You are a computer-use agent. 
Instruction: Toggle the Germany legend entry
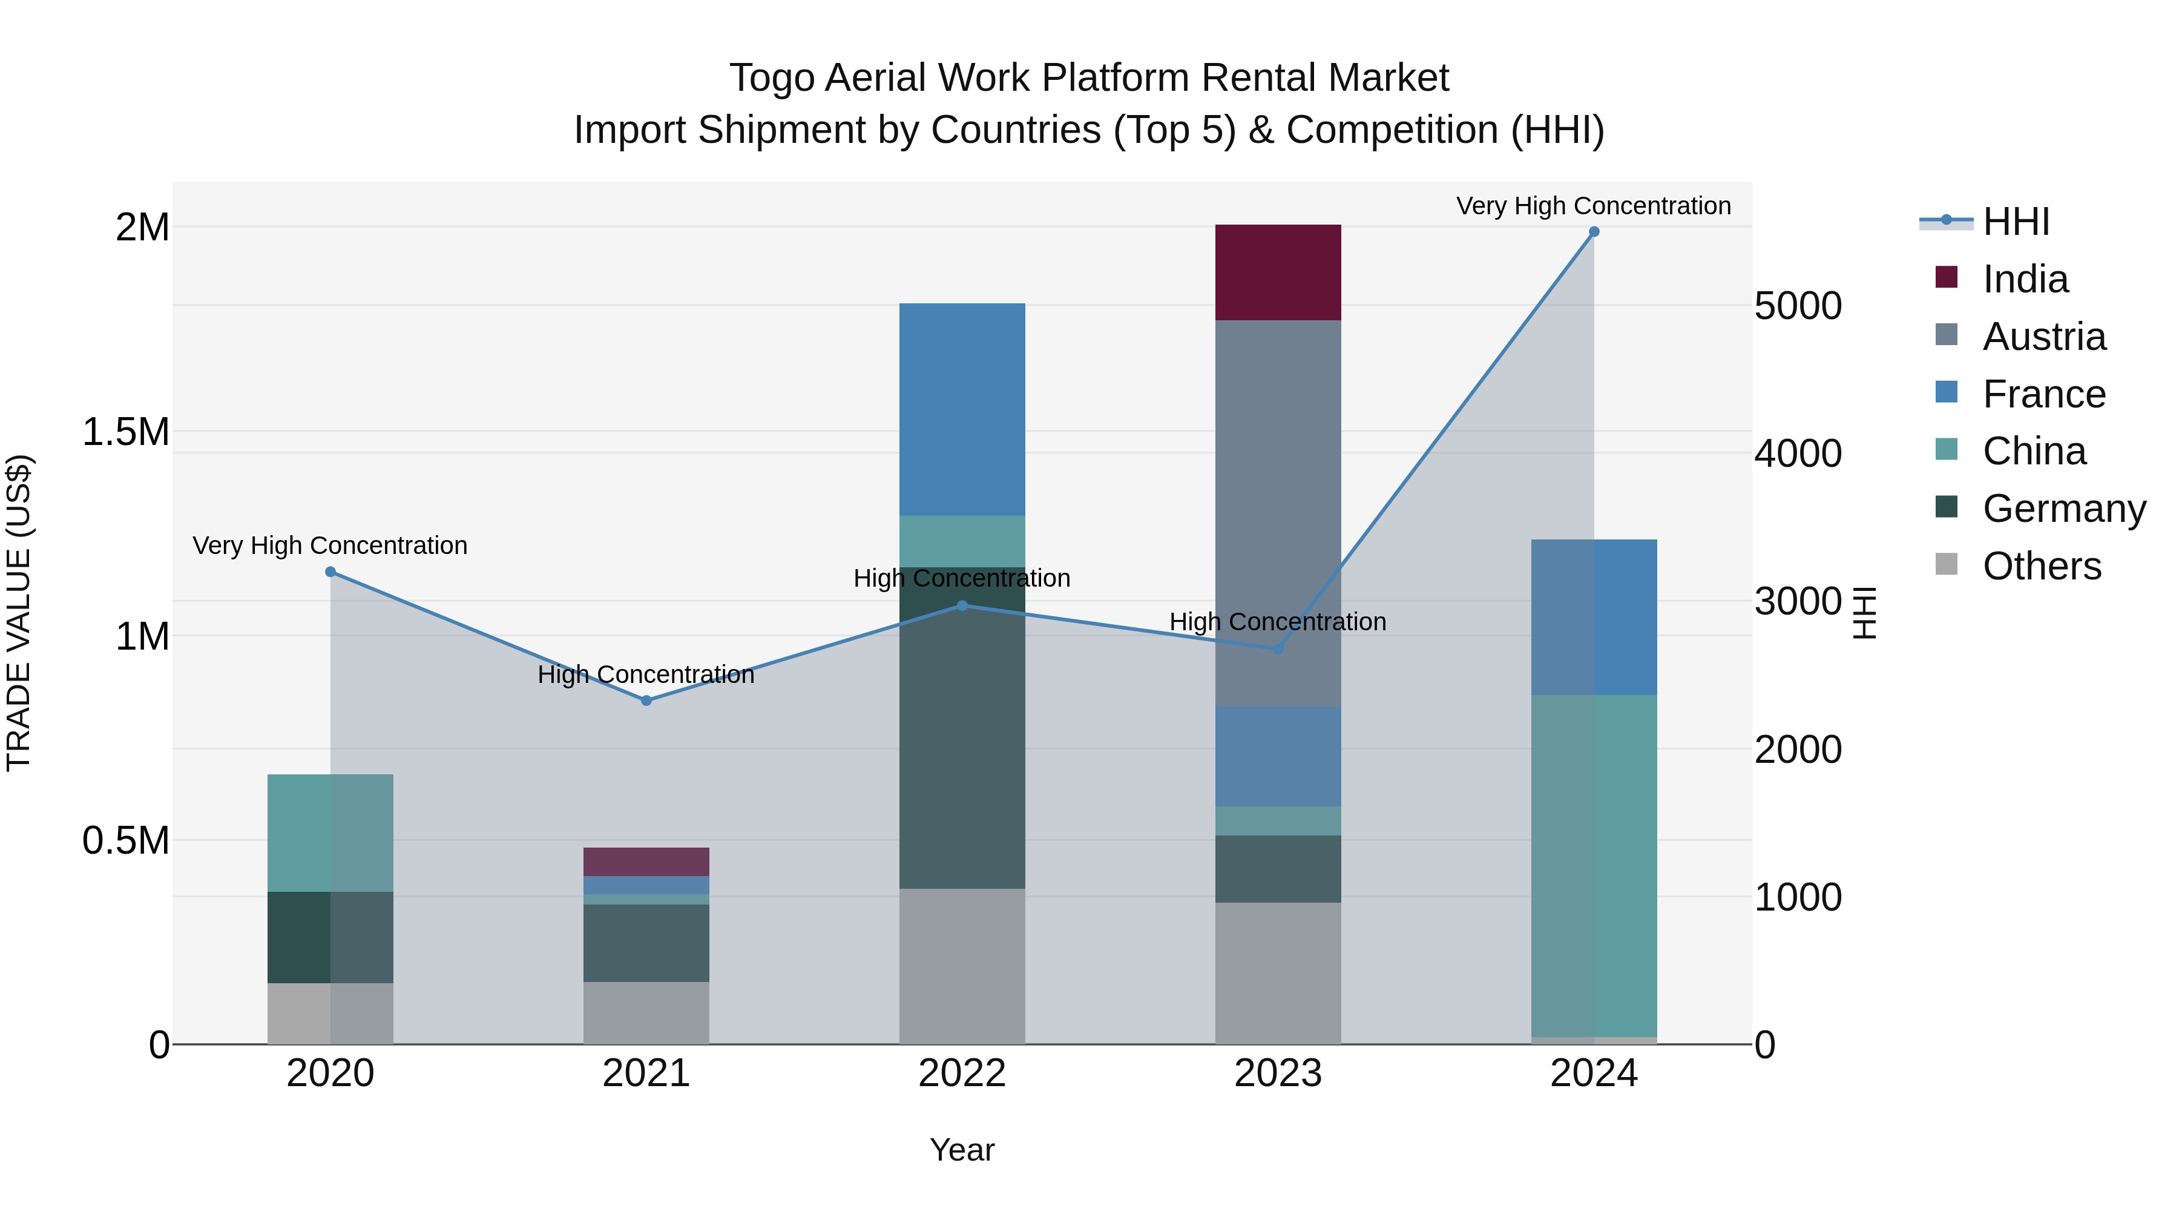[x=2040, y=508]
